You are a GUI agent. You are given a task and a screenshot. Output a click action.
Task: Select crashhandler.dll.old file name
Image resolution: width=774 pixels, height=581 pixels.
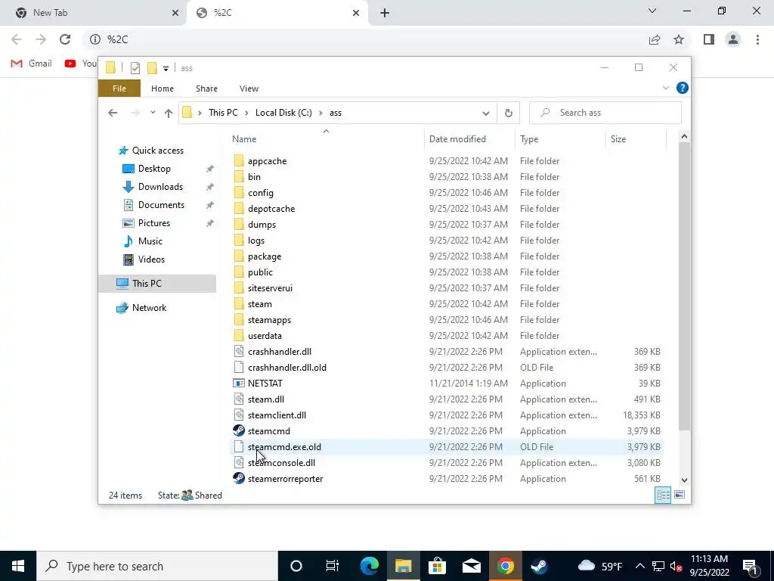point(286,368)
